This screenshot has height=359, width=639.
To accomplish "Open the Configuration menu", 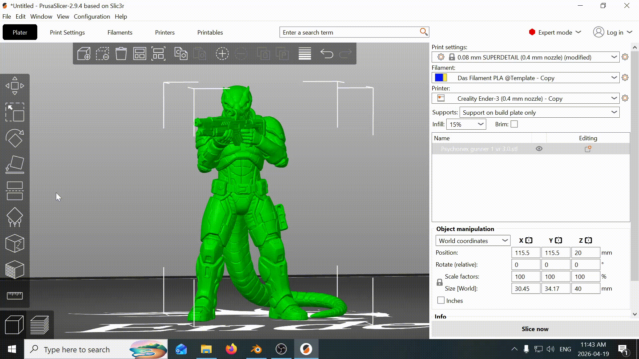I will pyautogui.click(x=92, y=17).
